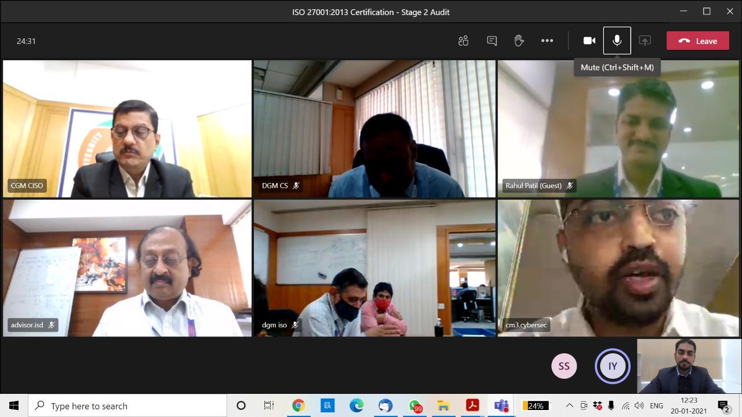Open Google Chrome from the taskbar
The height and width of the screenshot is (417, 742).
299,405
